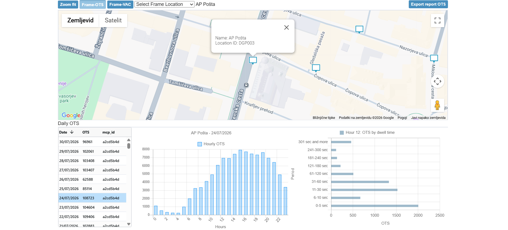Sort the table by Date header
This screenshot has height=230, width=508.
click(x=63, y=132)
